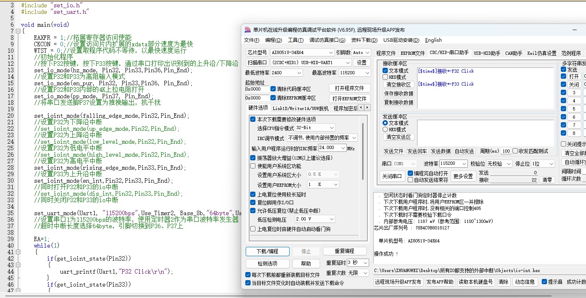Open IRC调节模式 dropdown

(x=322, y=138)
